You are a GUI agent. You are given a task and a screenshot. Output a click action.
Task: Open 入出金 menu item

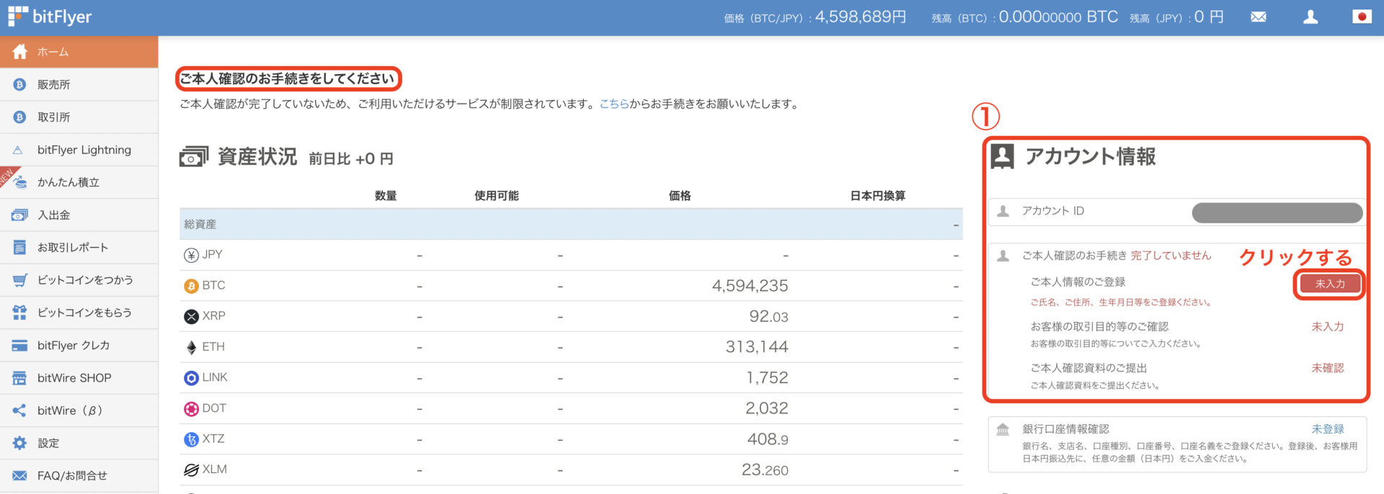[79, 215]
